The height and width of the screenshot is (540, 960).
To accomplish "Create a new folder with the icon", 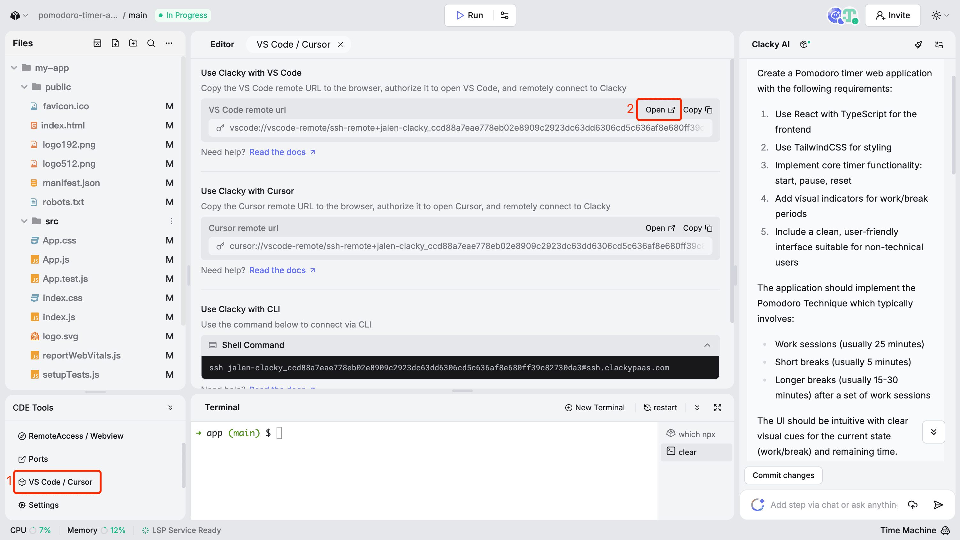I will coord(133,43).
